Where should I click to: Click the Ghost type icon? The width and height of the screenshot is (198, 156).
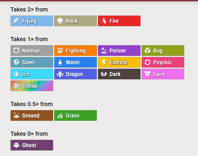click(16, 145)
